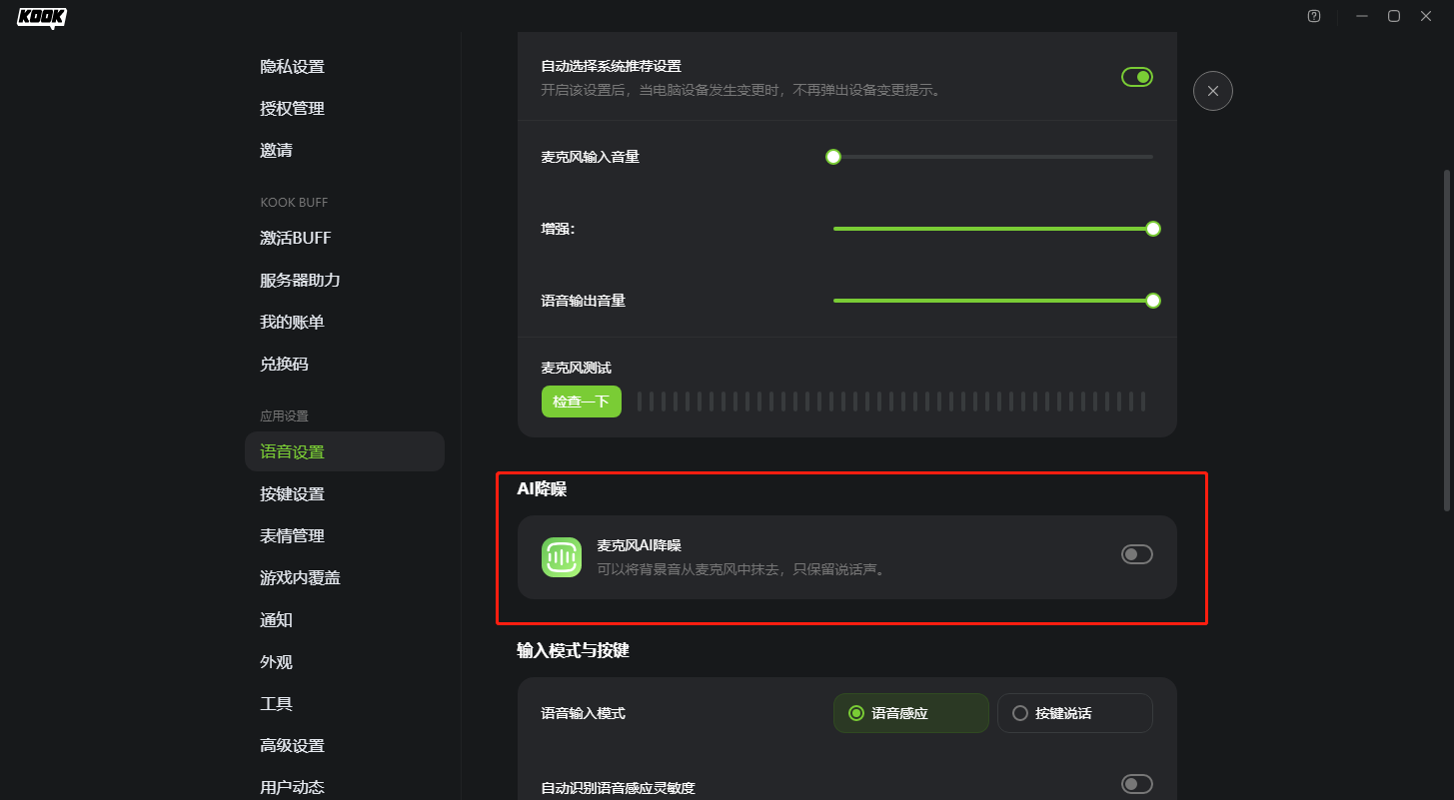
Task: Click the KOOK logo icon
Action: pos(42,18)
